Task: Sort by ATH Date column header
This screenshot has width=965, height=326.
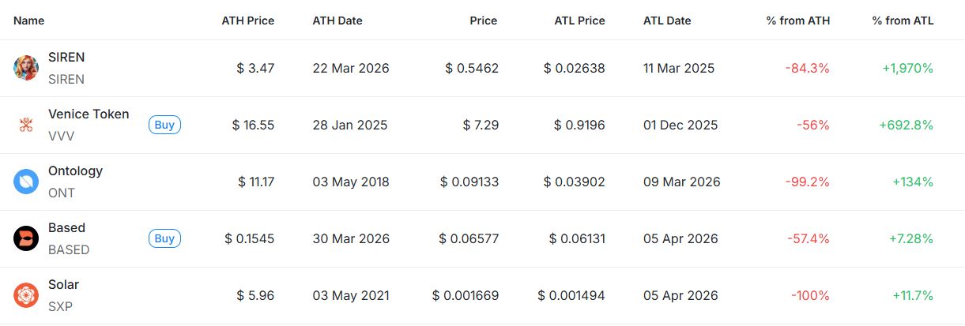Action: [337, 21]
